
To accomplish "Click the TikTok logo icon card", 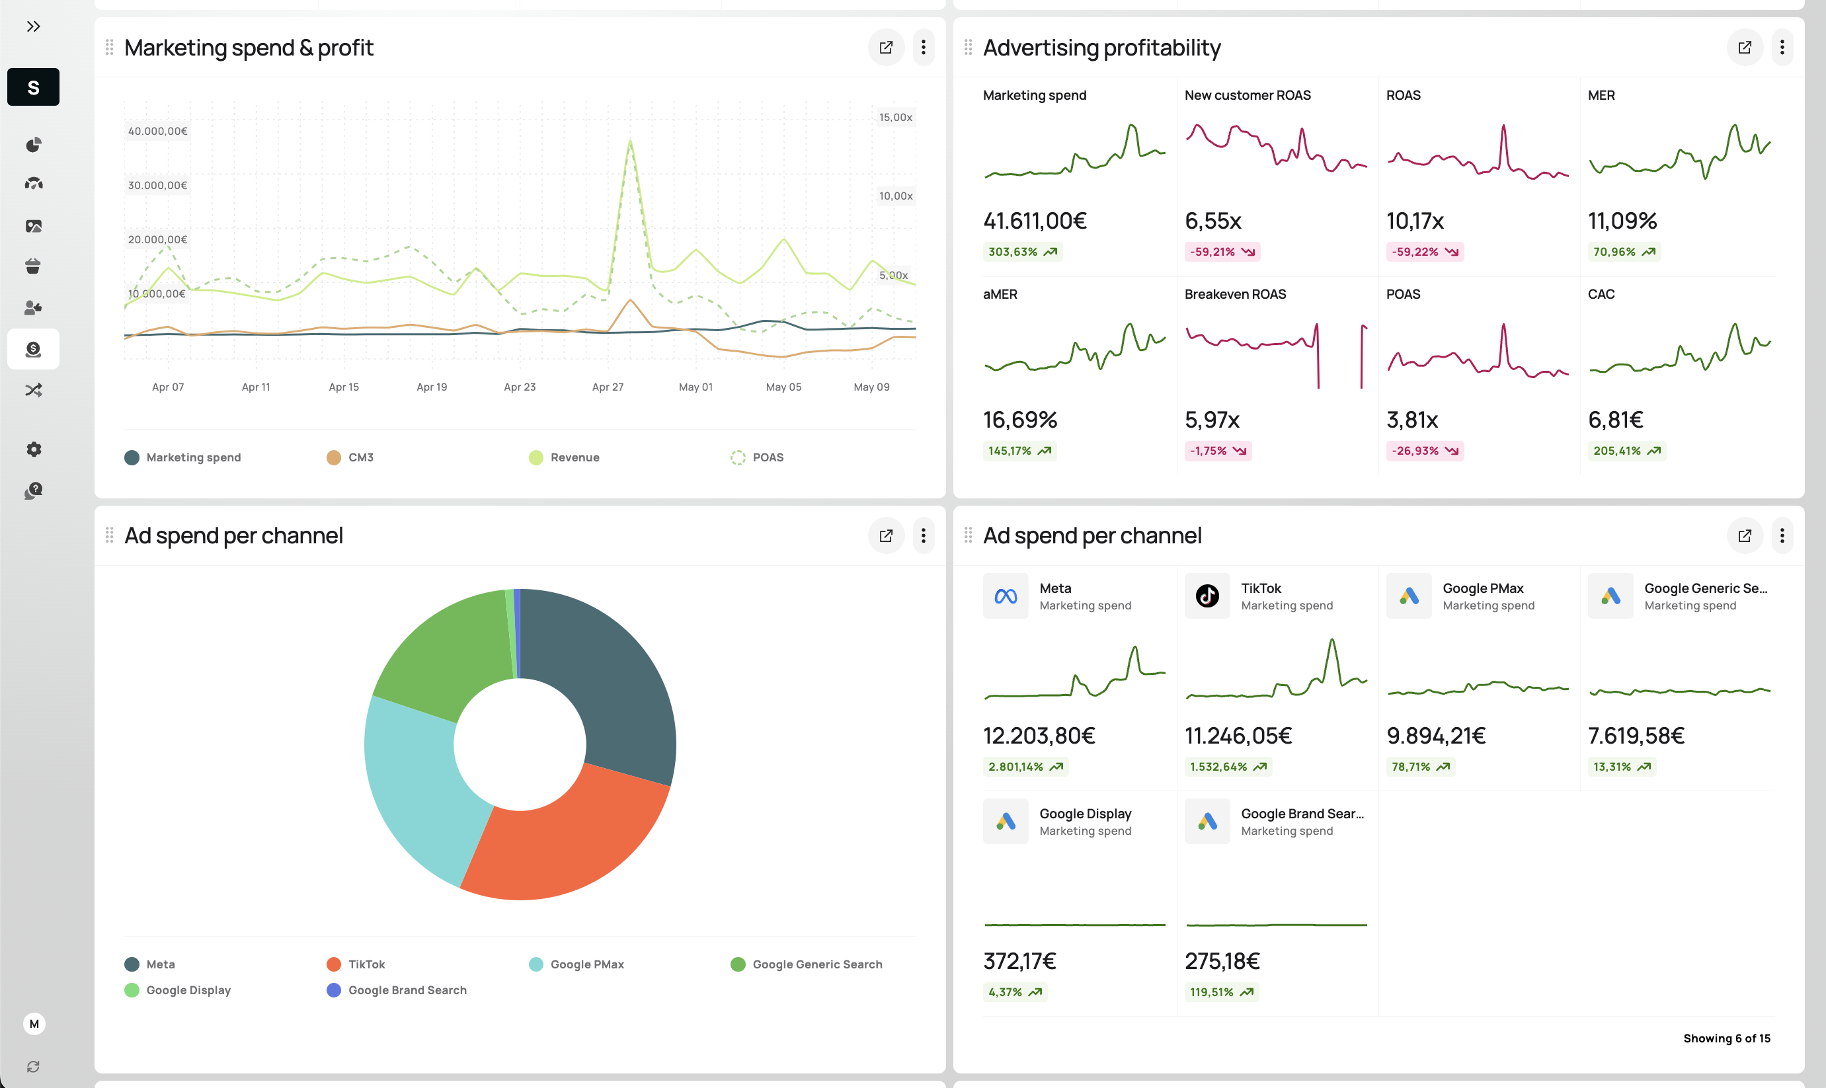I will point(1207,596).
